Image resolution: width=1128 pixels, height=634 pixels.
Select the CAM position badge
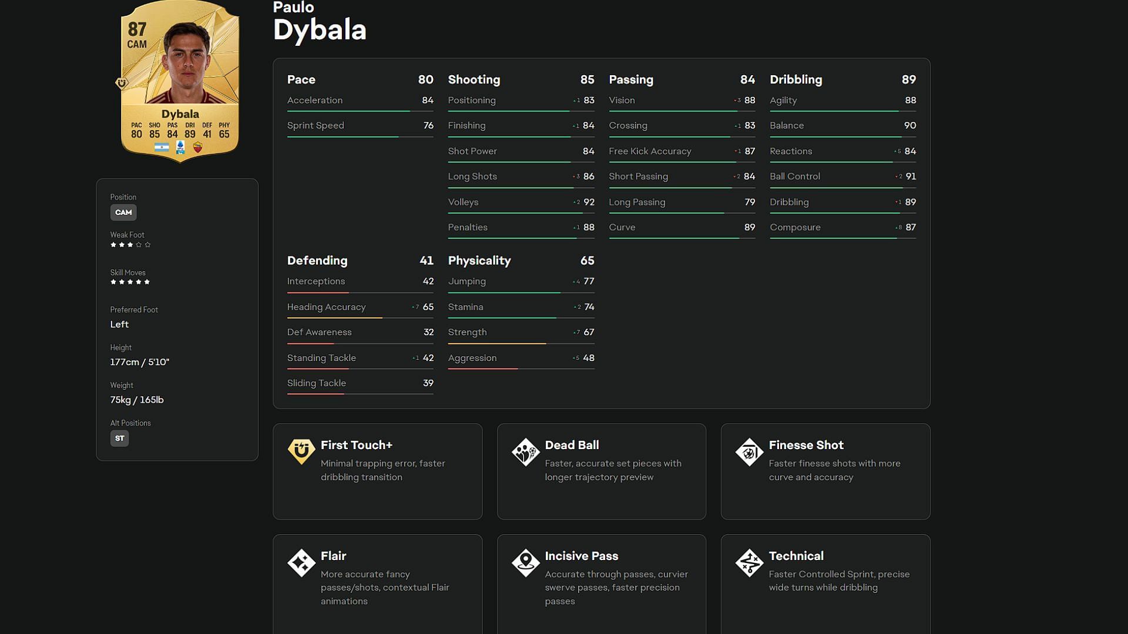pos(123,212)
